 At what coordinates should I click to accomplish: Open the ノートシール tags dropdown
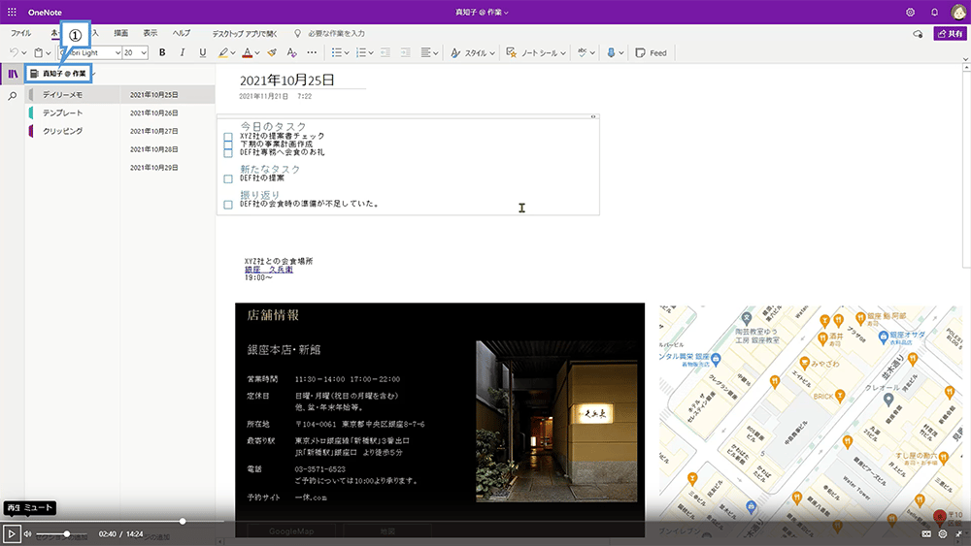click(536, 52)
